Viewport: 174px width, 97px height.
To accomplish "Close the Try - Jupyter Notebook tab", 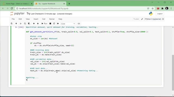I will coord(64,4).
